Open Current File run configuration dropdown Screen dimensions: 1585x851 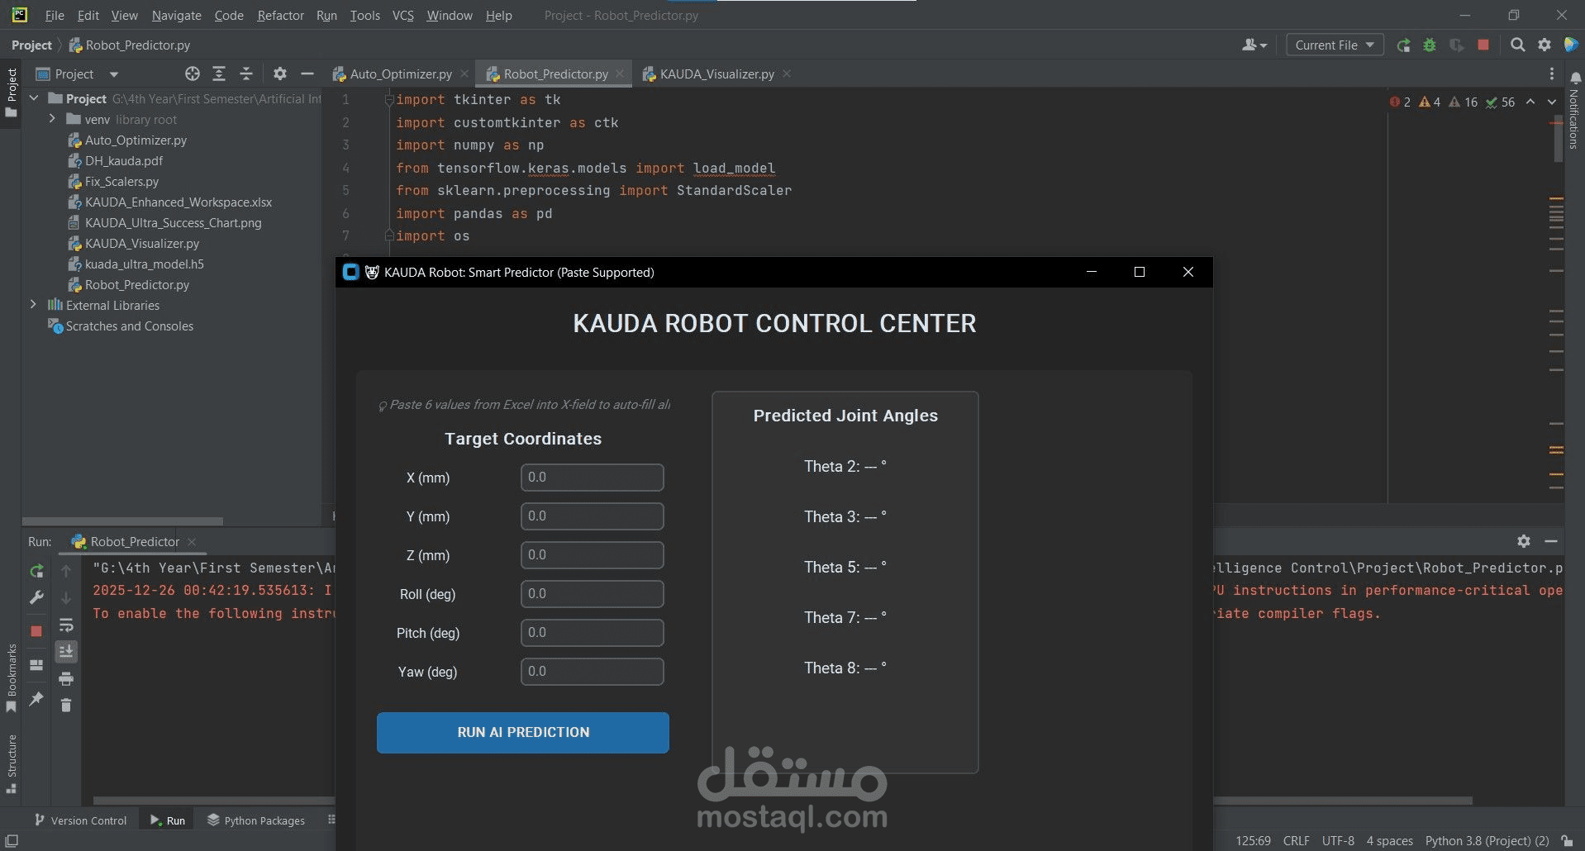(1335, 45)
